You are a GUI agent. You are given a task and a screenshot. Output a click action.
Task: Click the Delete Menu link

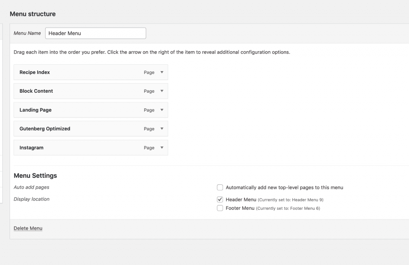coord(28,228)
